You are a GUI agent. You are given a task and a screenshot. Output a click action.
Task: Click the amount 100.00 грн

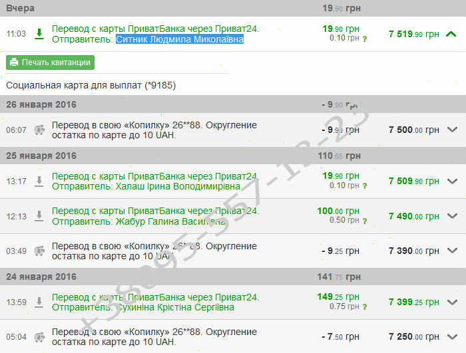tap(338, 211)
